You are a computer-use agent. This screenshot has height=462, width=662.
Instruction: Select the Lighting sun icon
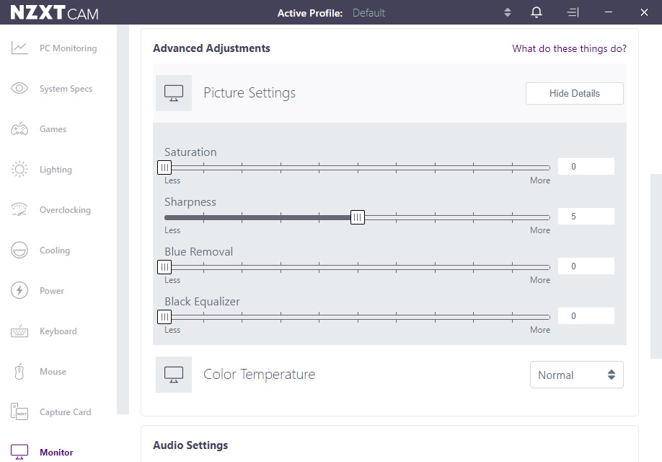pos(19,170)
